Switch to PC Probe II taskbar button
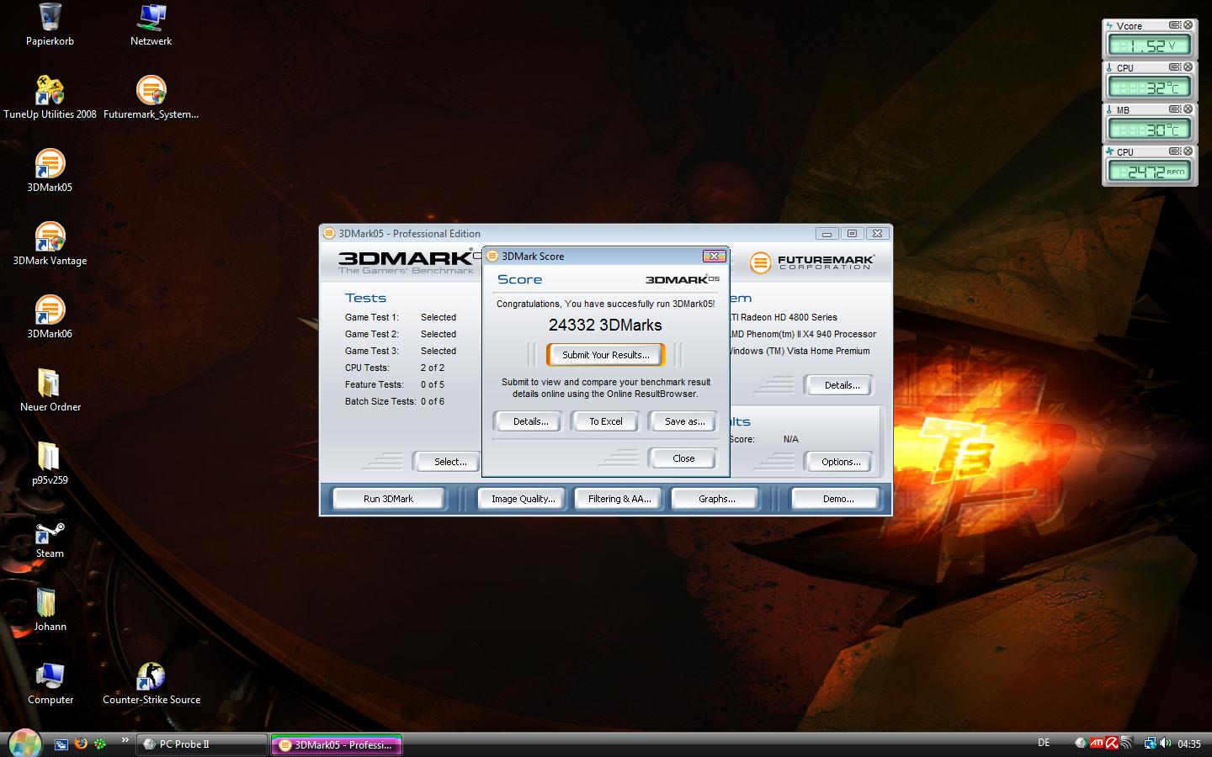The image size is (1212, 757). click(x=202, y=744)
